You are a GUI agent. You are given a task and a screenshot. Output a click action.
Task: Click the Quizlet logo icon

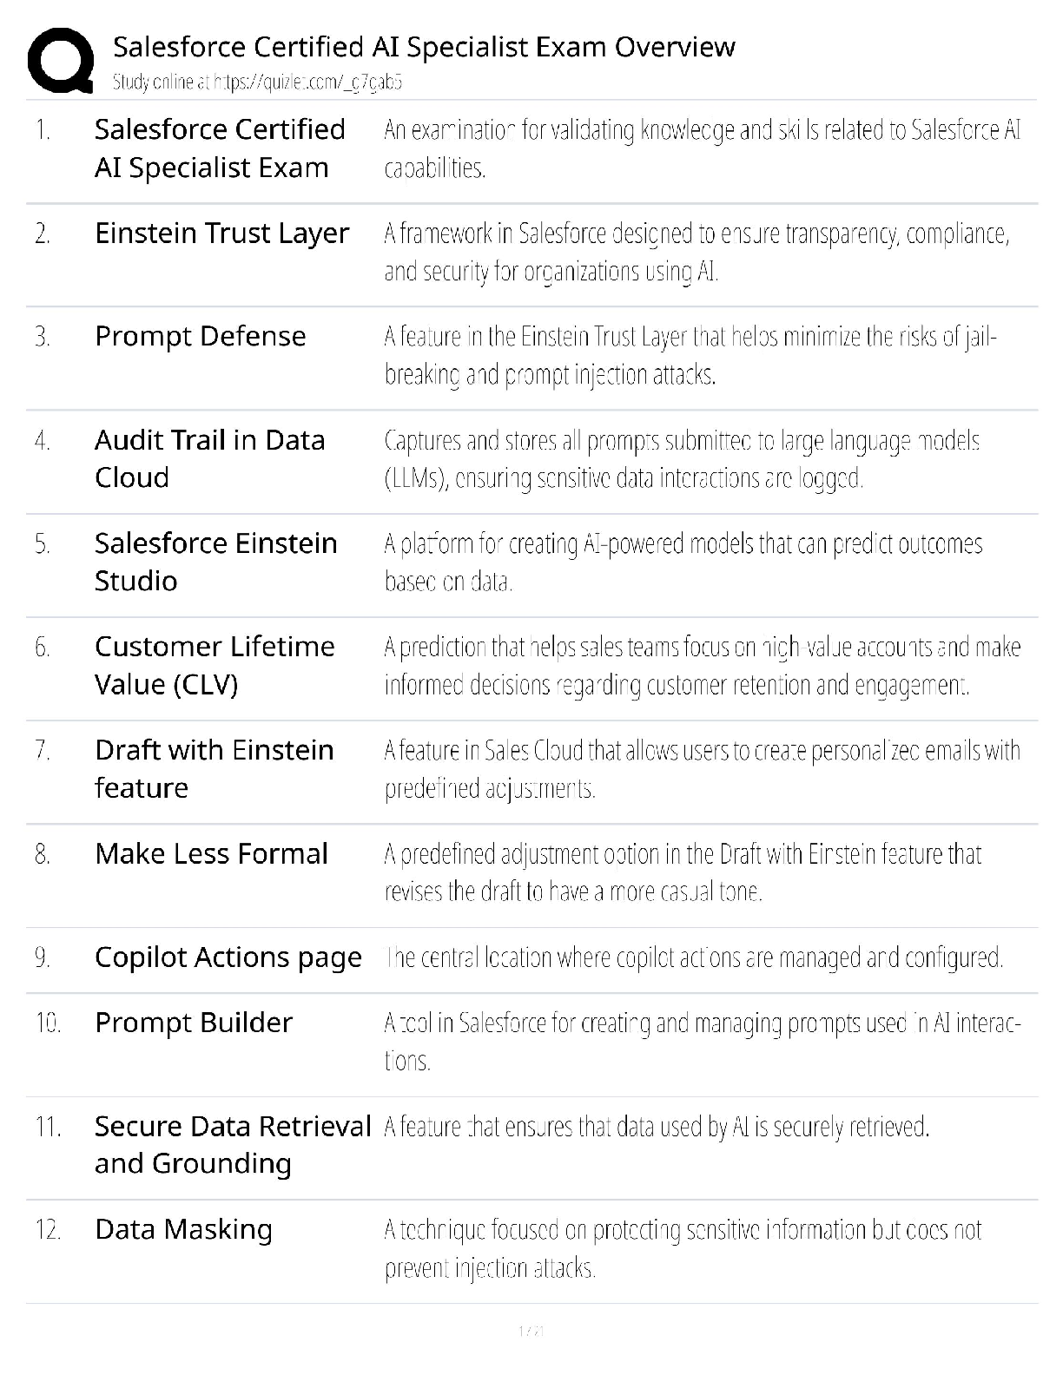click(x=60, y=60)
